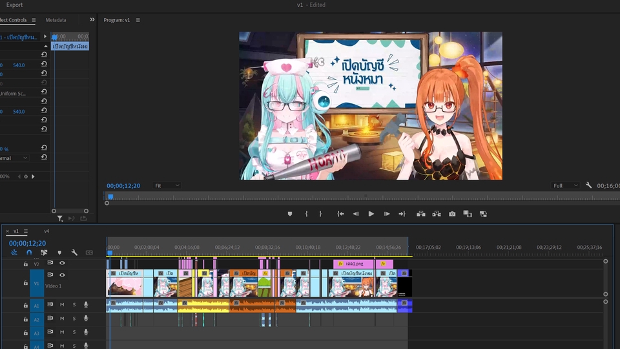
Task: Click the Lift button
Action: pos(421,214)
